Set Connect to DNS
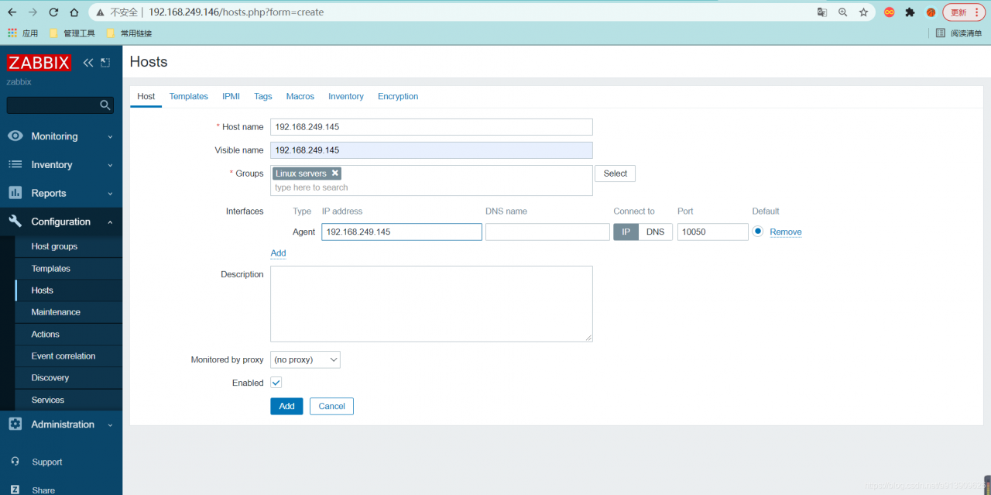 [655, 232]
